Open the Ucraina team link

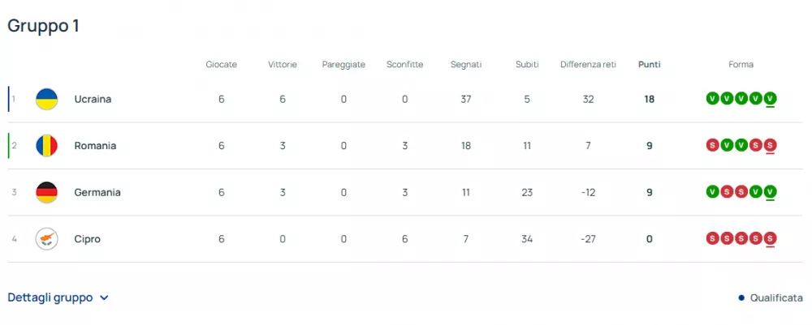[x=93, y=100]
